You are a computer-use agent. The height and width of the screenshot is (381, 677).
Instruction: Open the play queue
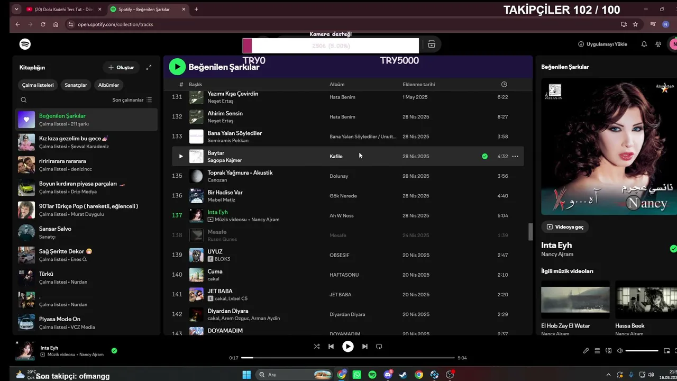click(597, 351)
